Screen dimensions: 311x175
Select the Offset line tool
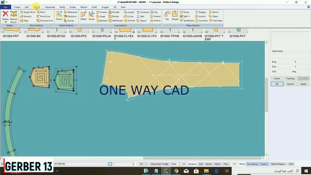click(84, 16)
